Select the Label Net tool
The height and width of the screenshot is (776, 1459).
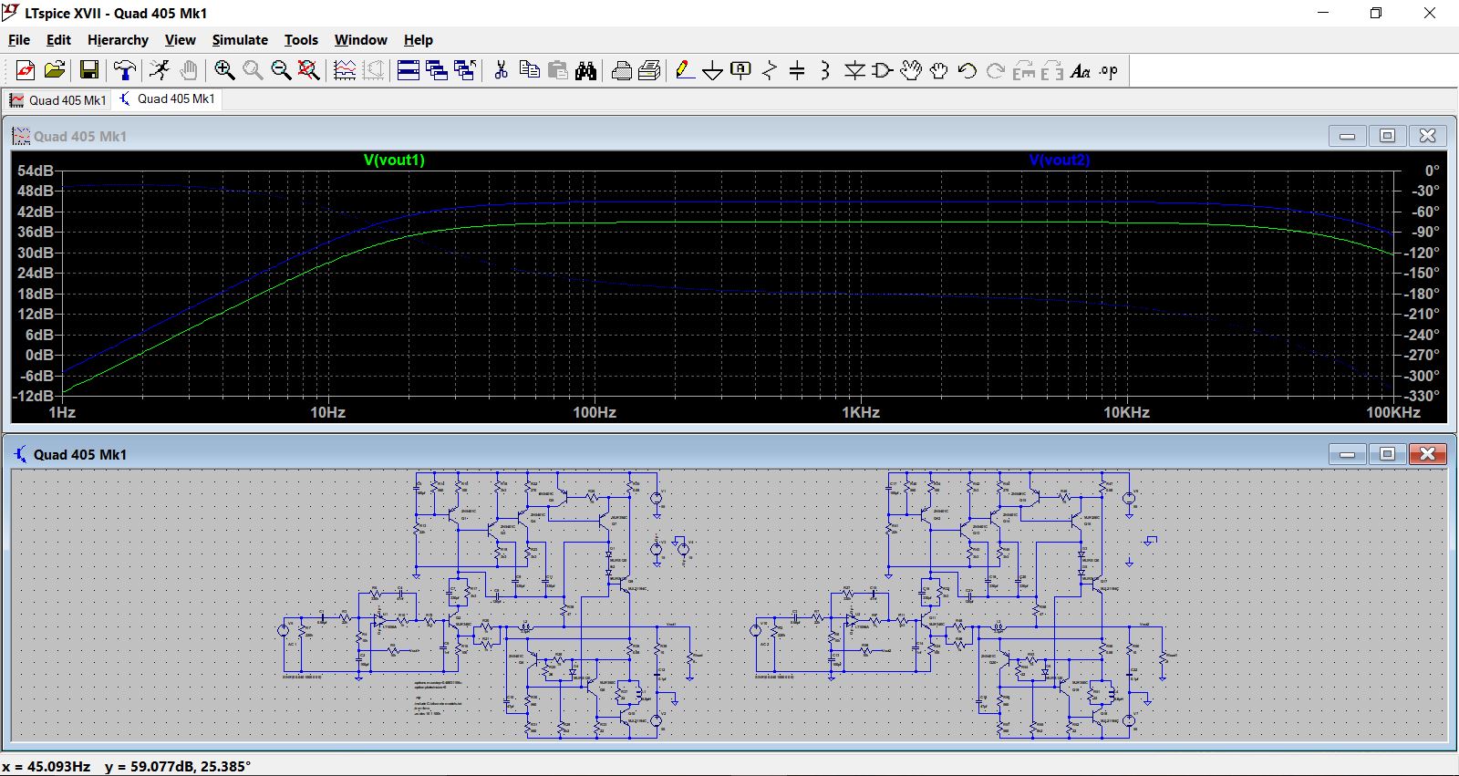pyautogui.click(x=741, y=70)
